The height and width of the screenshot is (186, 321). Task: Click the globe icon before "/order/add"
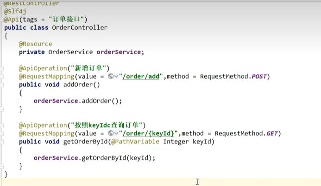[110, 77]
